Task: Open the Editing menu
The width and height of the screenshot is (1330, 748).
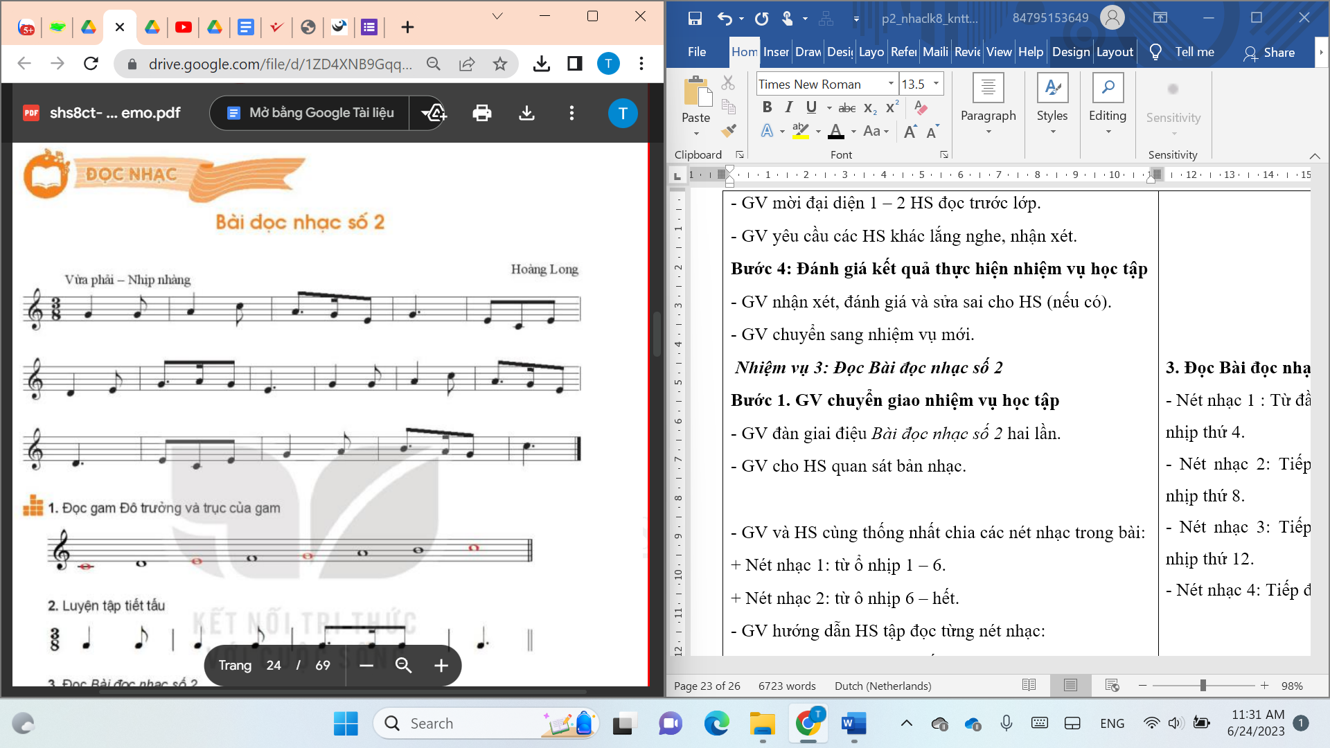Action: click(x=1108, y=105)
